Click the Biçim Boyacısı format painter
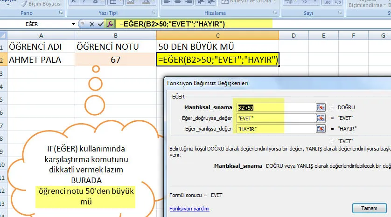The image size is (391, 217). pyautogui.click(x=42, y=4)
